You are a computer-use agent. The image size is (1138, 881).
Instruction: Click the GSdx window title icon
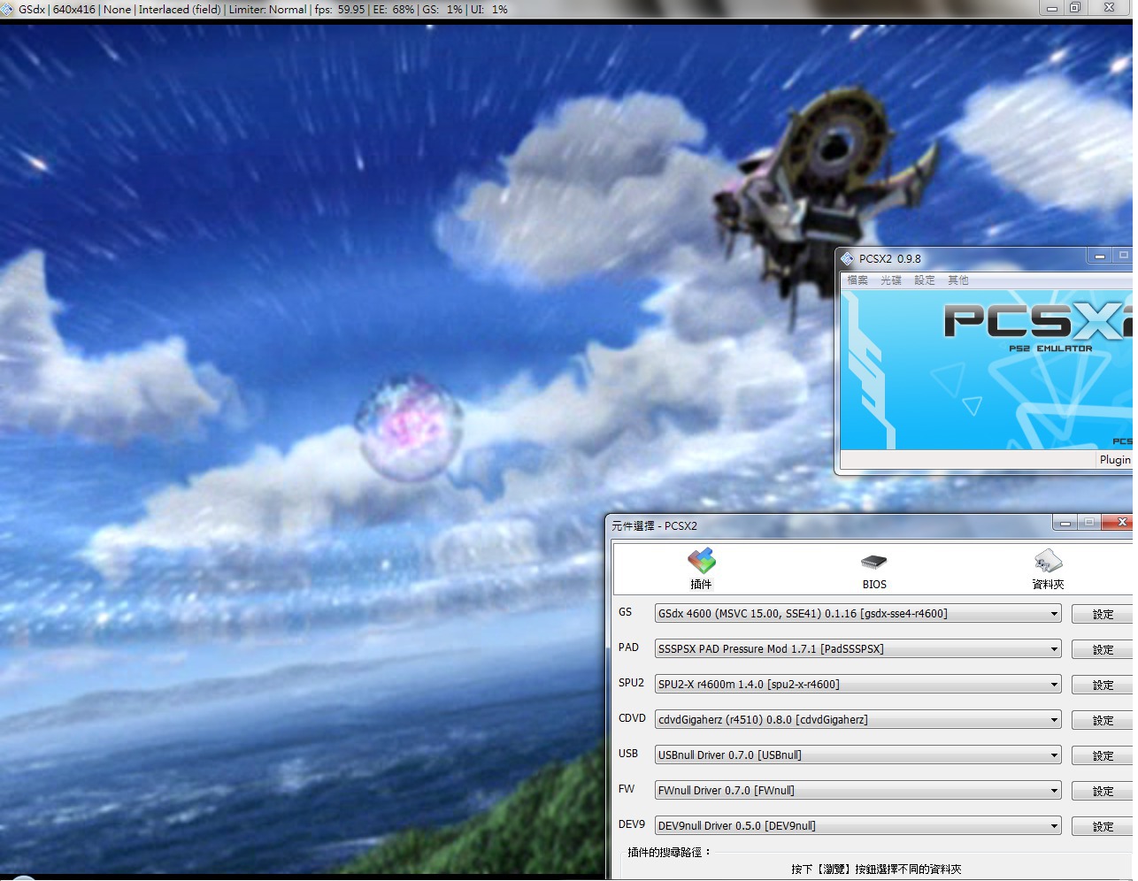click(x=8, y=9)
